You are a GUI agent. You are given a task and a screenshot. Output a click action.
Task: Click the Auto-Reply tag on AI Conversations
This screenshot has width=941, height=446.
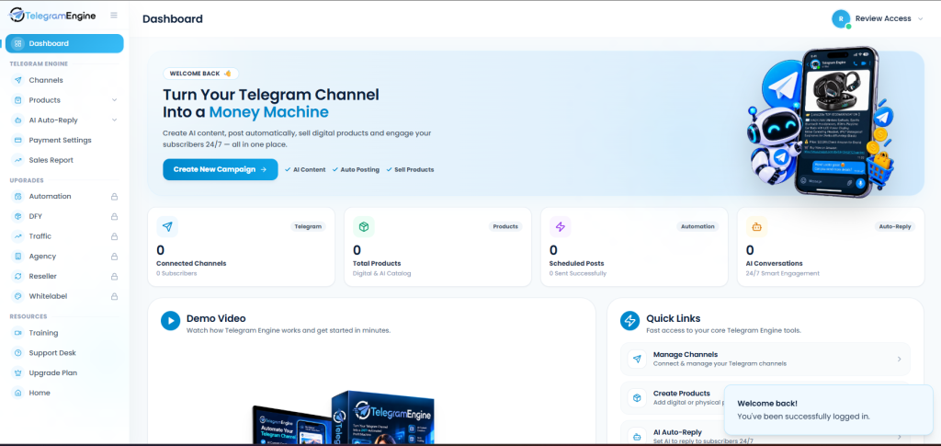click(895, 227)
